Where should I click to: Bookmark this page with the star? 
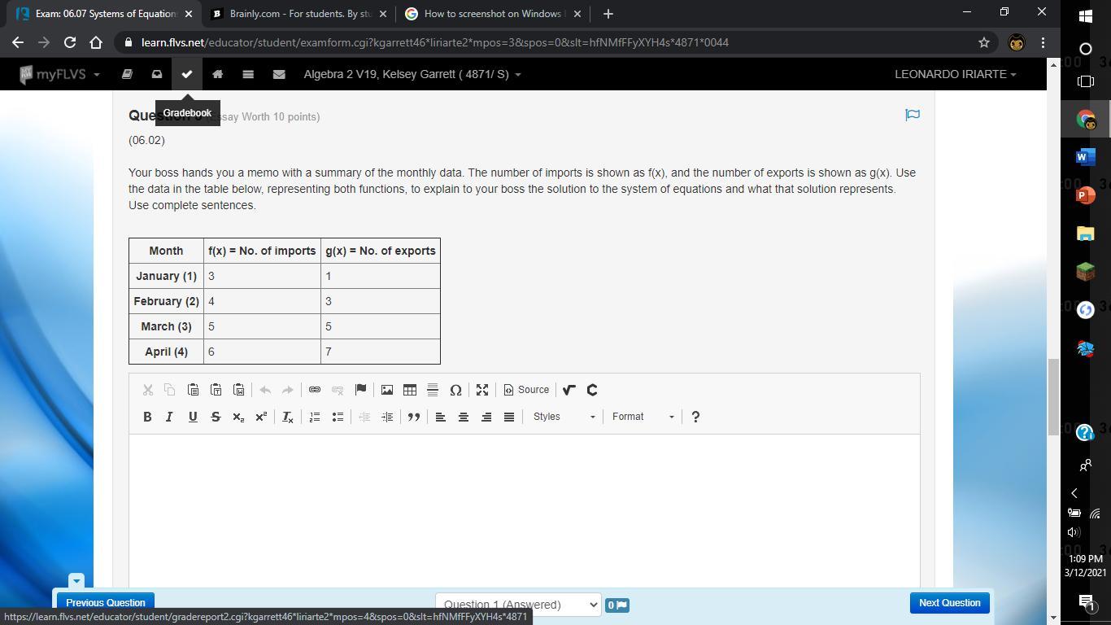[x=984, y=42]
